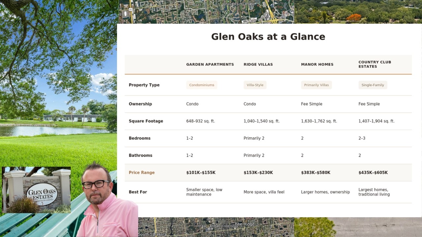Viewport: 422px width, 237px height.
Task: Select the 1,630–1,762 sq. ft. cell
Action: (x=319, y=121)
